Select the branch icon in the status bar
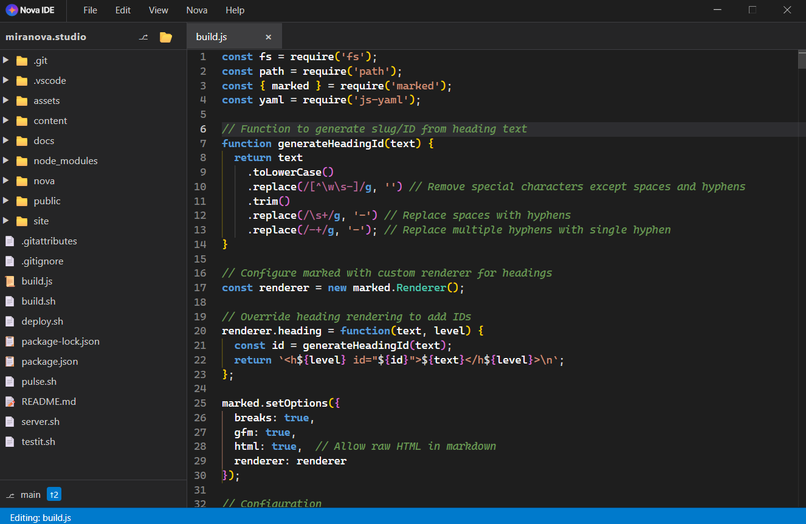Image resolution: width=806 pixels, height=524 pixels. coord(10,494)
